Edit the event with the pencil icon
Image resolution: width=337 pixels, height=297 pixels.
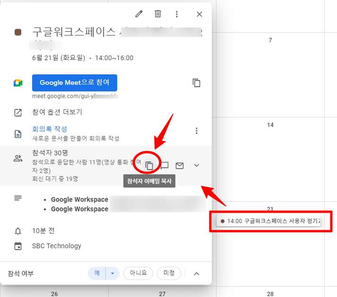[139, 14]
